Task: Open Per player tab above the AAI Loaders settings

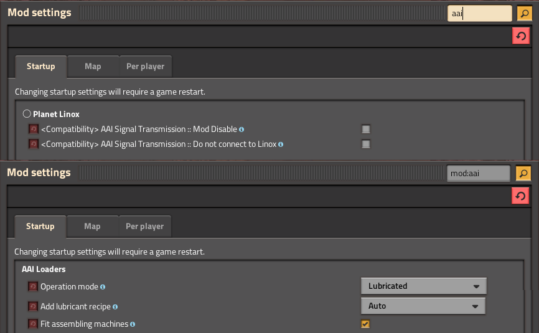Action: tap(144, 227)
